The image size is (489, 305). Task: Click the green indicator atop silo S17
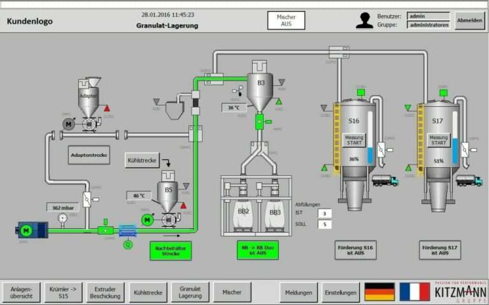tap(443, 93)
